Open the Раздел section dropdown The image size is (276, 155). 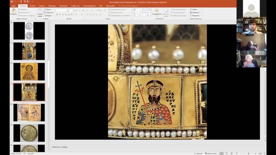(x=48, y=15)
